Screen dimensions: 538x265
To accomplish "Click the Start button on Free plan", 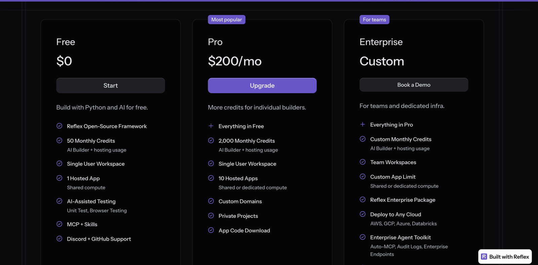I will pos(111,86).
